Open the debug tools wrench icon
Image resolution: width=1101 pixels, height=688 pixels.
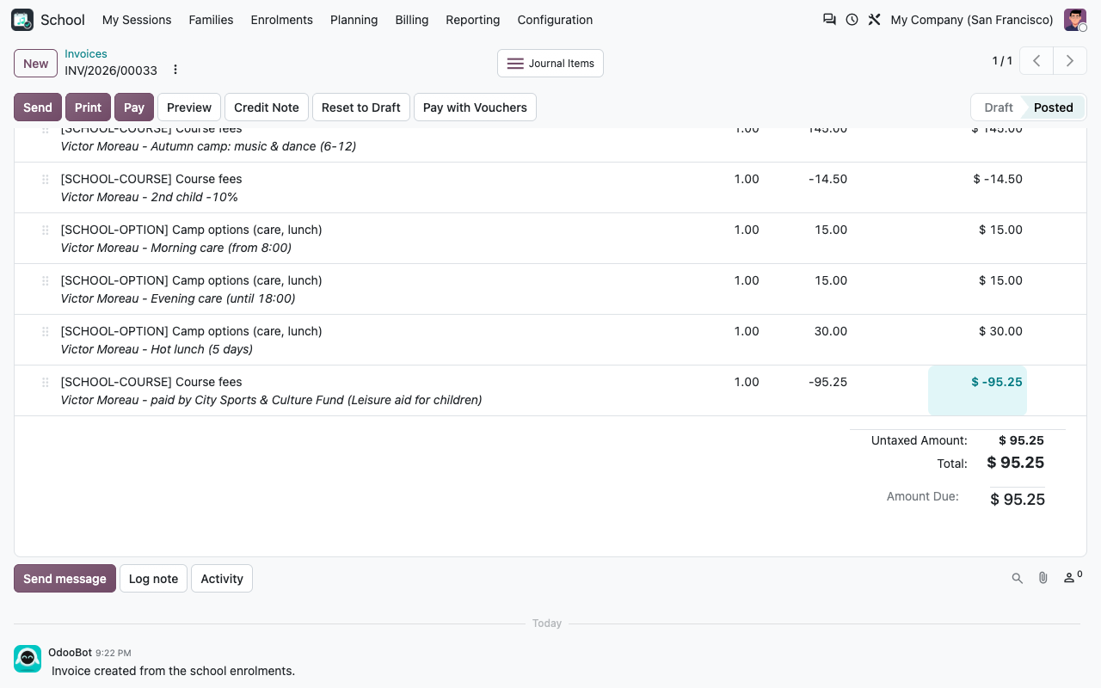(874, 20)
